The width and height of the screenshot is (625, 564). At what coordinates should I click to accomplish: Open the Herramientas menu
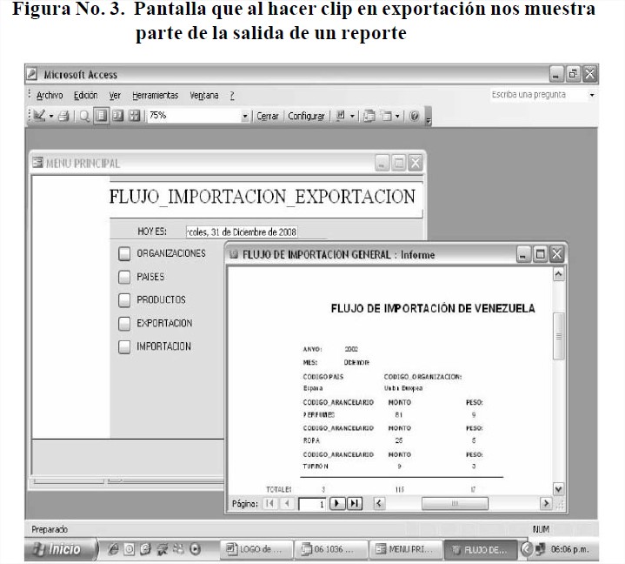pos(155,96)
